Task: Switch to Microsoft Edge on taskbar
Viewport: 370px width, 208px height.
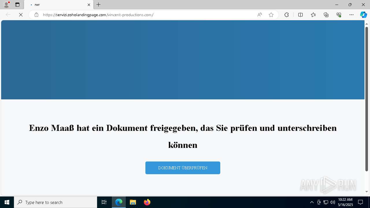Action: pos(119,202)
